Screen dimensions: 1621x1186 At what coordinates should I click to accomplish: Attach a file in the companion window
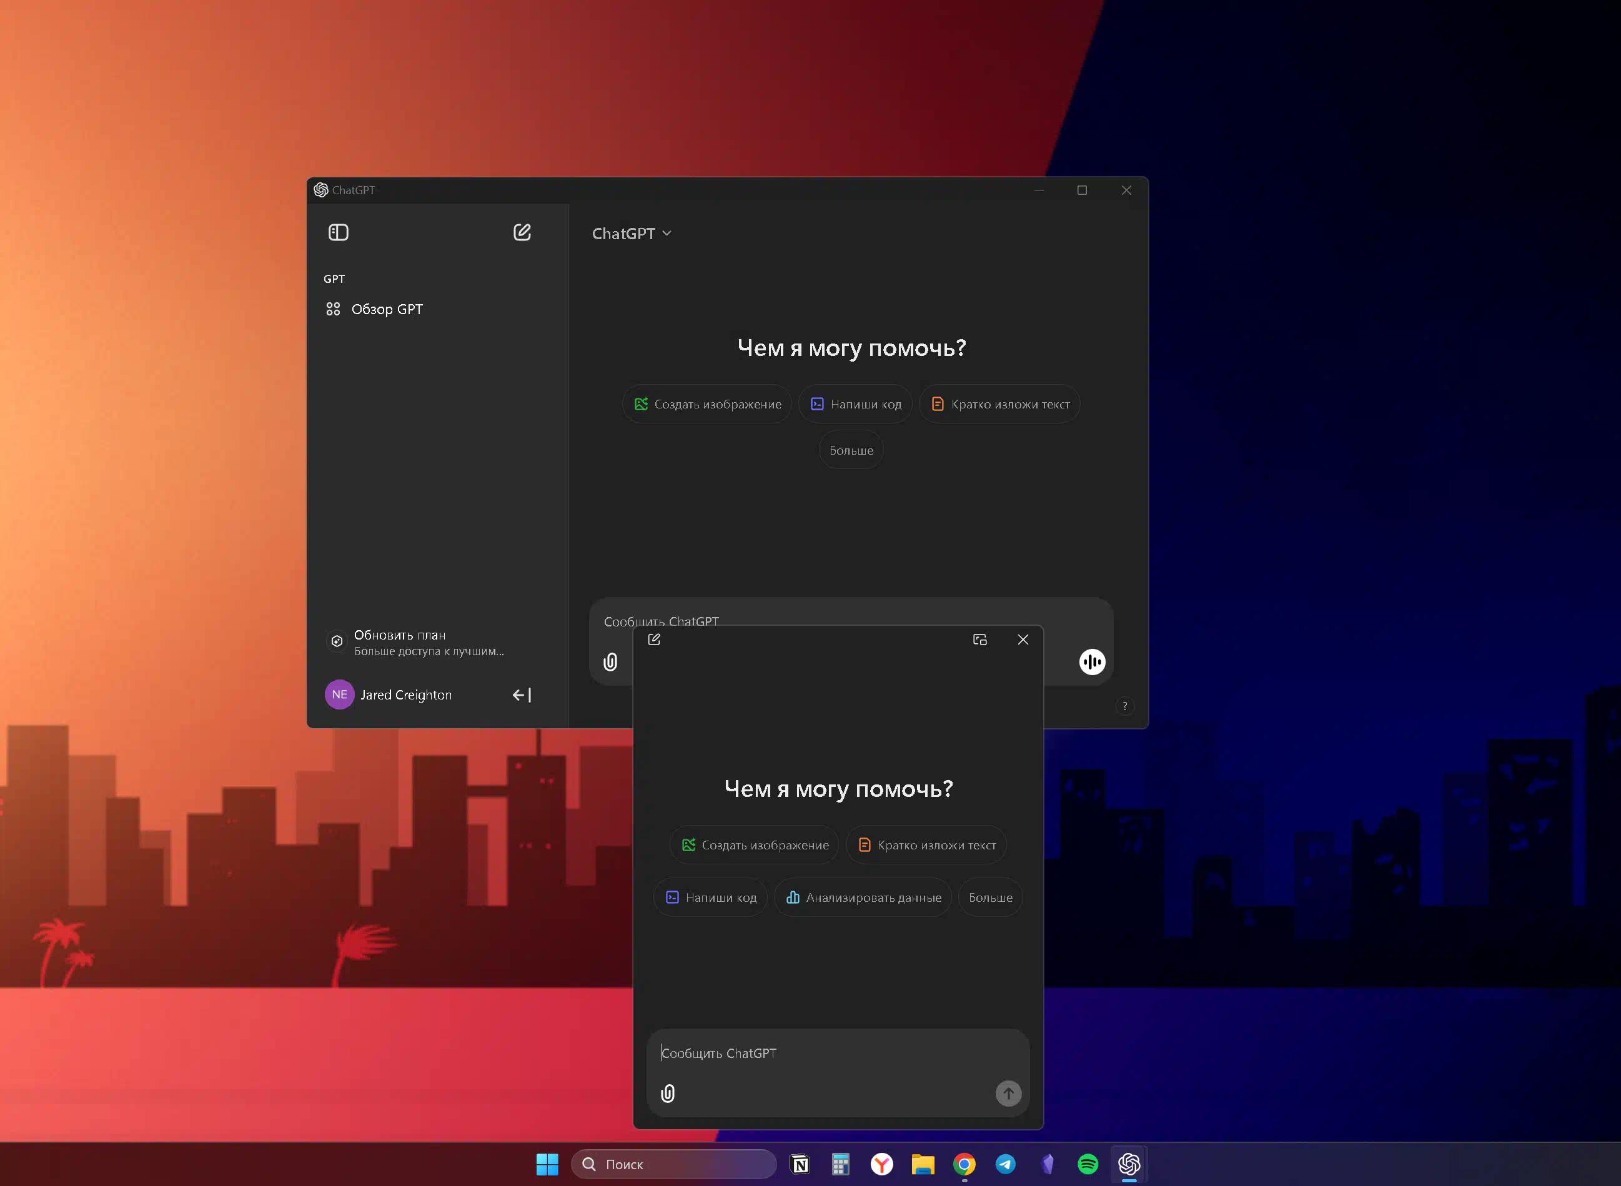tap(668, 1094)
